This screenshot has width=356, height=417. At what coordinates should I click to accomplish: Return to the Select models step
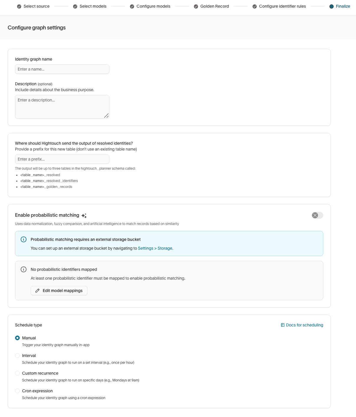(x=93, y=6)
